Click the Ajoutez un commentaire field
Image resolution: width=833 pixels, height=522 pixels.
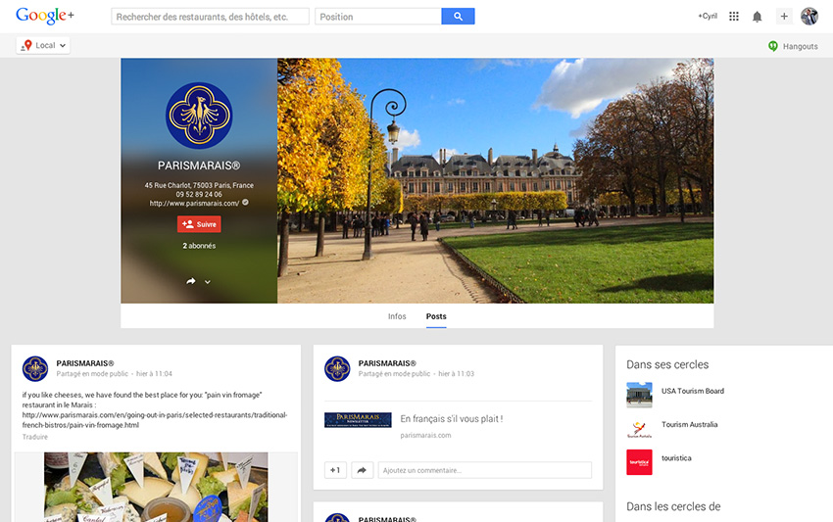(x=484, y=470)
